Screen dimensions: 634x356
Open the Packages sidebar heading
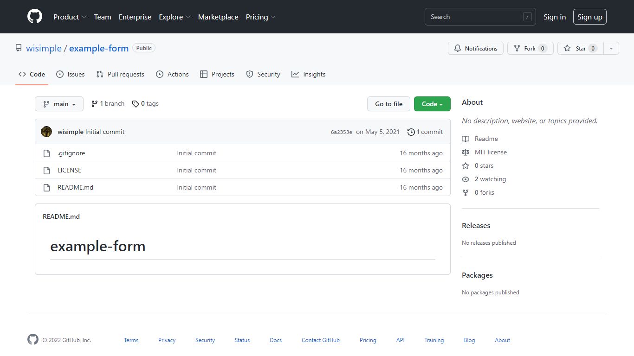[x=477, y=275]
